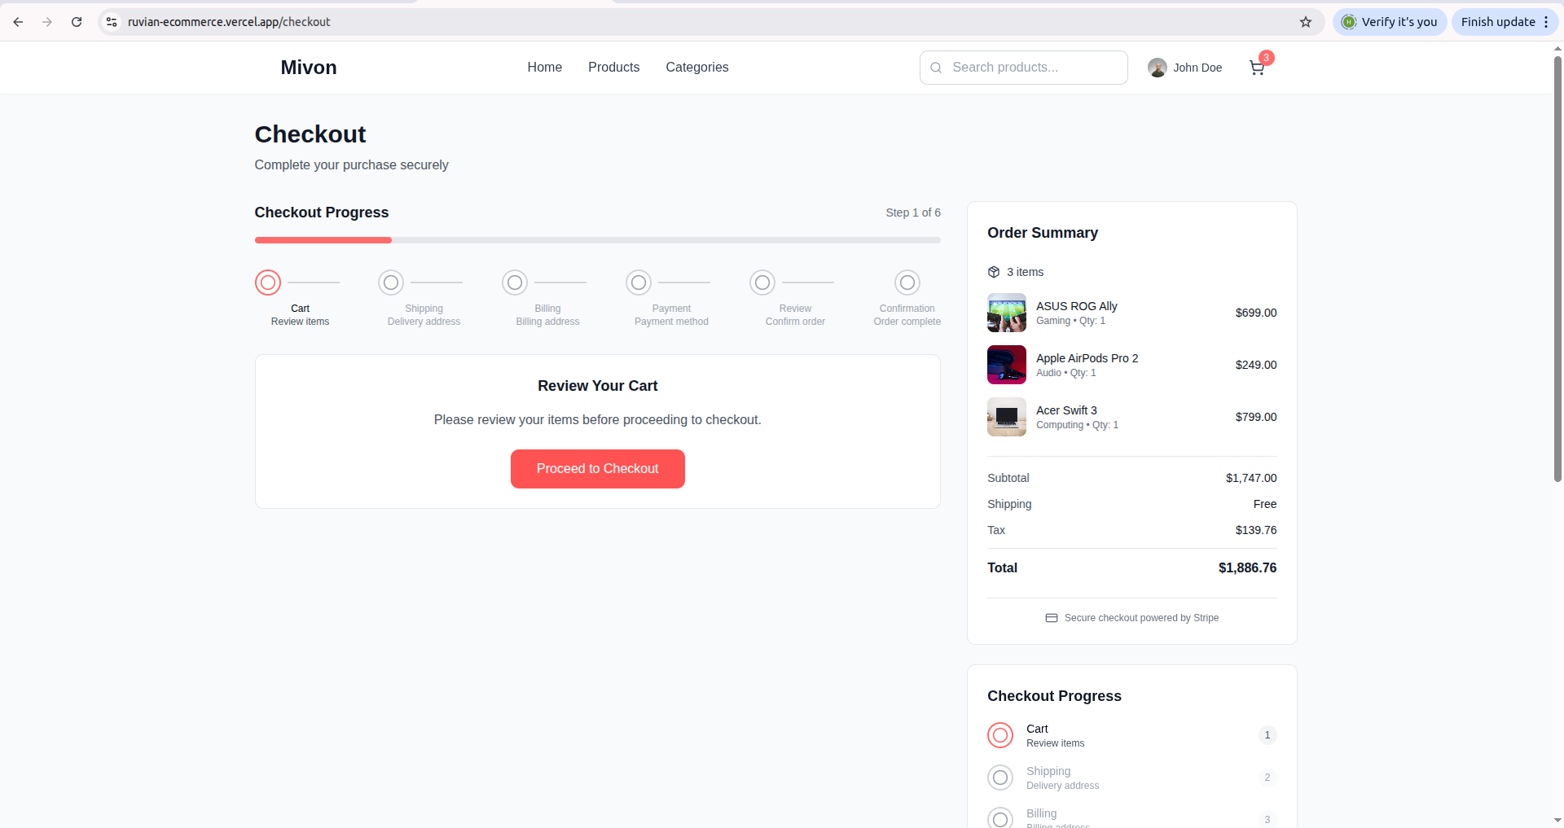Open Chrome's three-dot menu
Viewport: 1564px width, 828px height.
(1546, 22)
